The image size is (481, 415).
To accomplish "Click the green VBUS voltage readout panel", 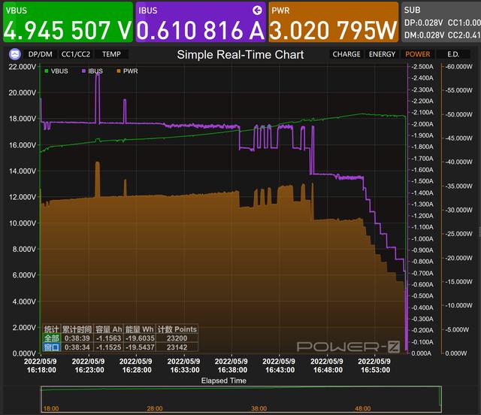I will point(67,23).
